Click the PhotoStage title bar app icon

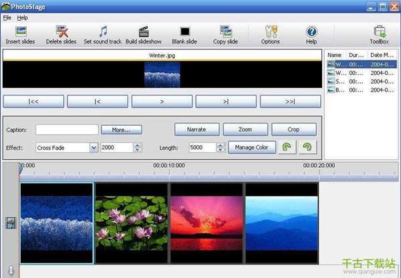coord(5,6)
